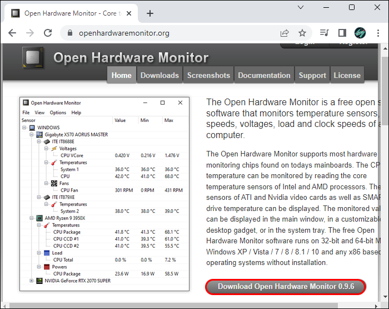Toggle the side panel icon

(342, 33)
